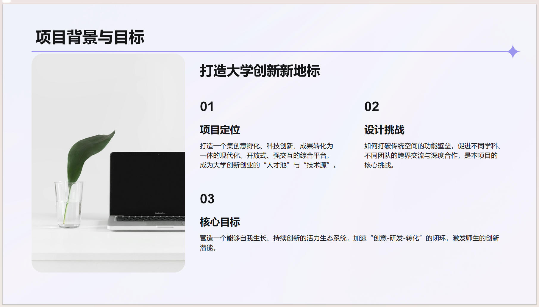Click the paragraph starting 如何打破传统空间
Viewport: 539px width, 307px height.
[432, 155]
